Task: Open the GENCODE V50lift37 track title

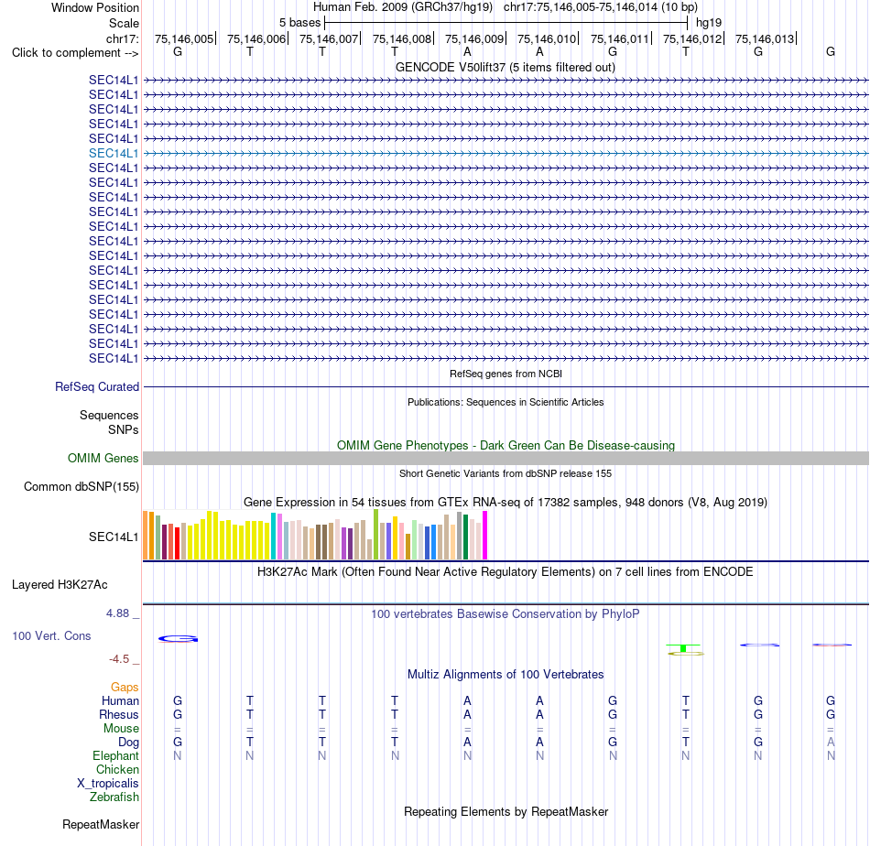Action: point(505,67)
